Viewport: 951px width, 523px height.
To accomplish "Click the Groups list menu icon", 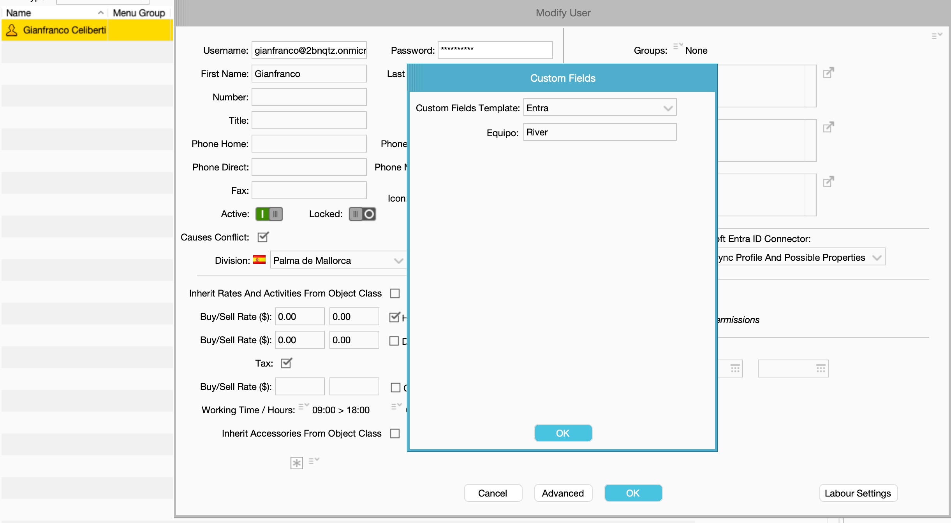I will coord(678,46).
